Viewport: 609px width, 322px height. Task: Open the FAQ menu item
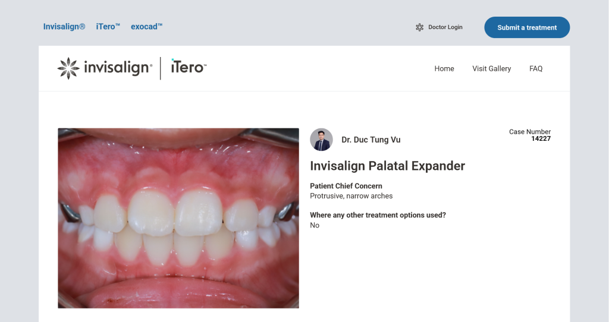pos(536,69)
